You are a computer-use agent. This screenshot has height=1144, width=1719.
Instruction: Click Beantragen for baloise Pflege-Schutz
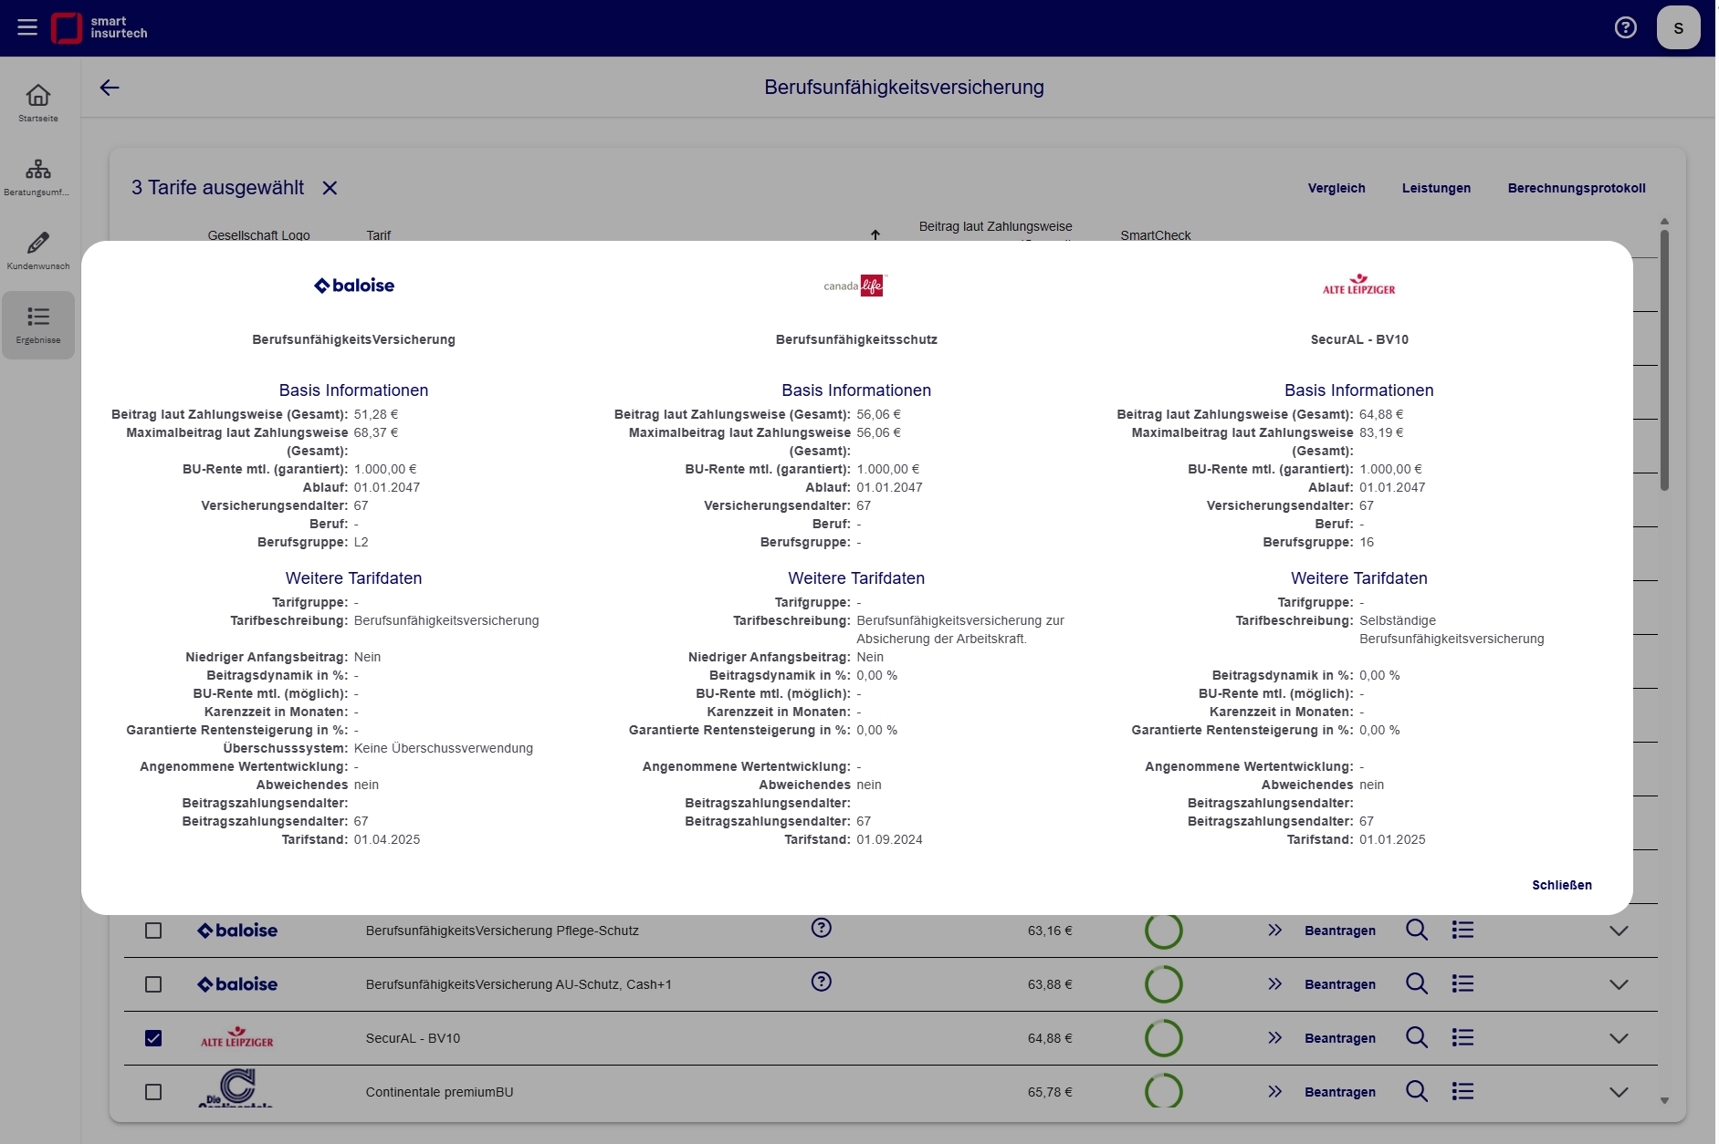click(1340, 931)
